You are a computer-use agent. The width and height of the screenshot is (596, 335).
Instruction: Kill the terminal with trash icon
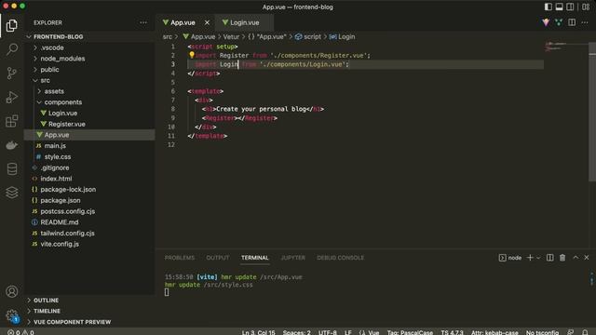click(x=562, y=258)
